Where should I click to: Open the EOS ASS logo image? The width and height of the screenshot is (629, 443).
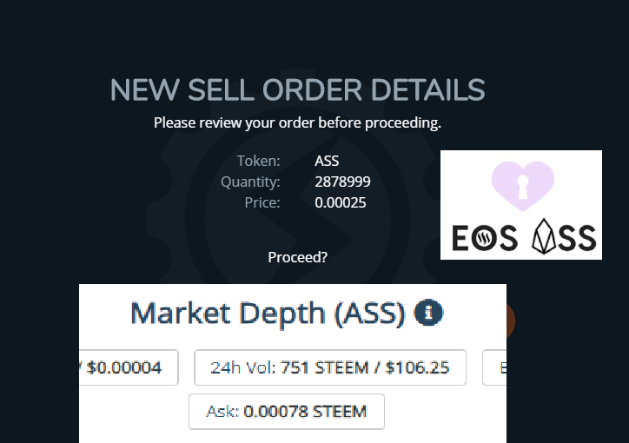[520, 205]
